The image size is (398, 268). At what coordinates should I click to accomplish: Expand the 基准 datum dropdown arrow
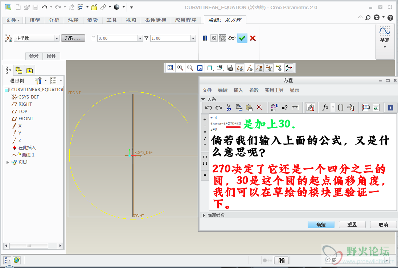tap(385, 47)
